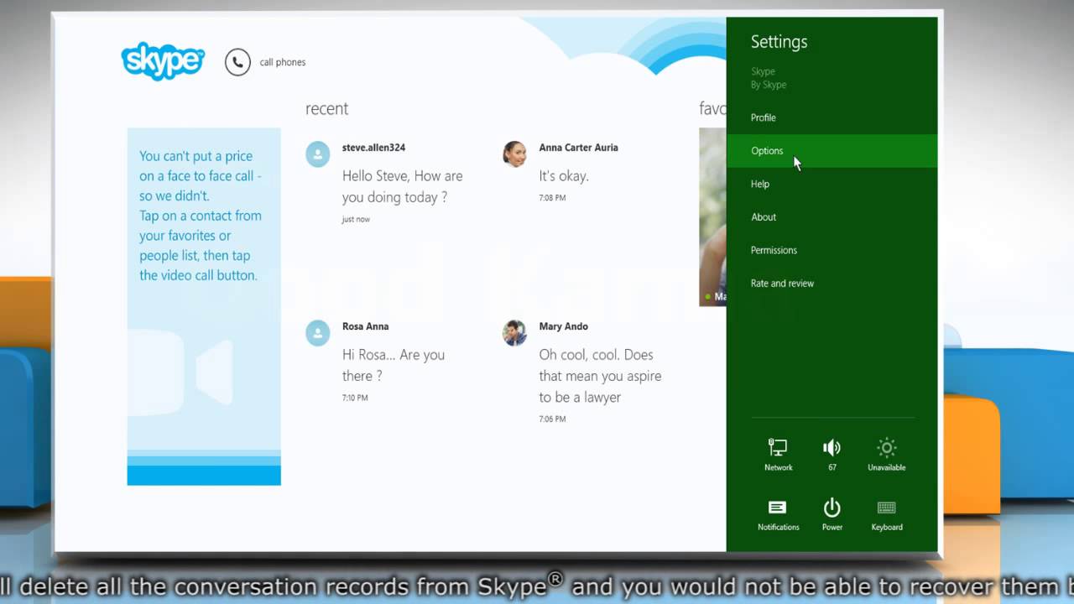1074x604 pixels.
Task: Open the call phones dial icon
Action: point(237,62)
